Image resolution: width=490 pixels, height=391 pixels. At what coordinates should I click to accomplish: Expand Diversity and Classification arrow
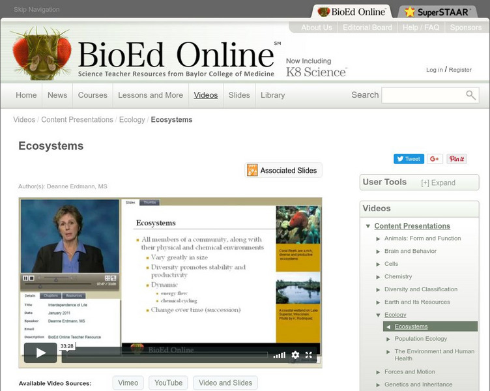point(378,290)
